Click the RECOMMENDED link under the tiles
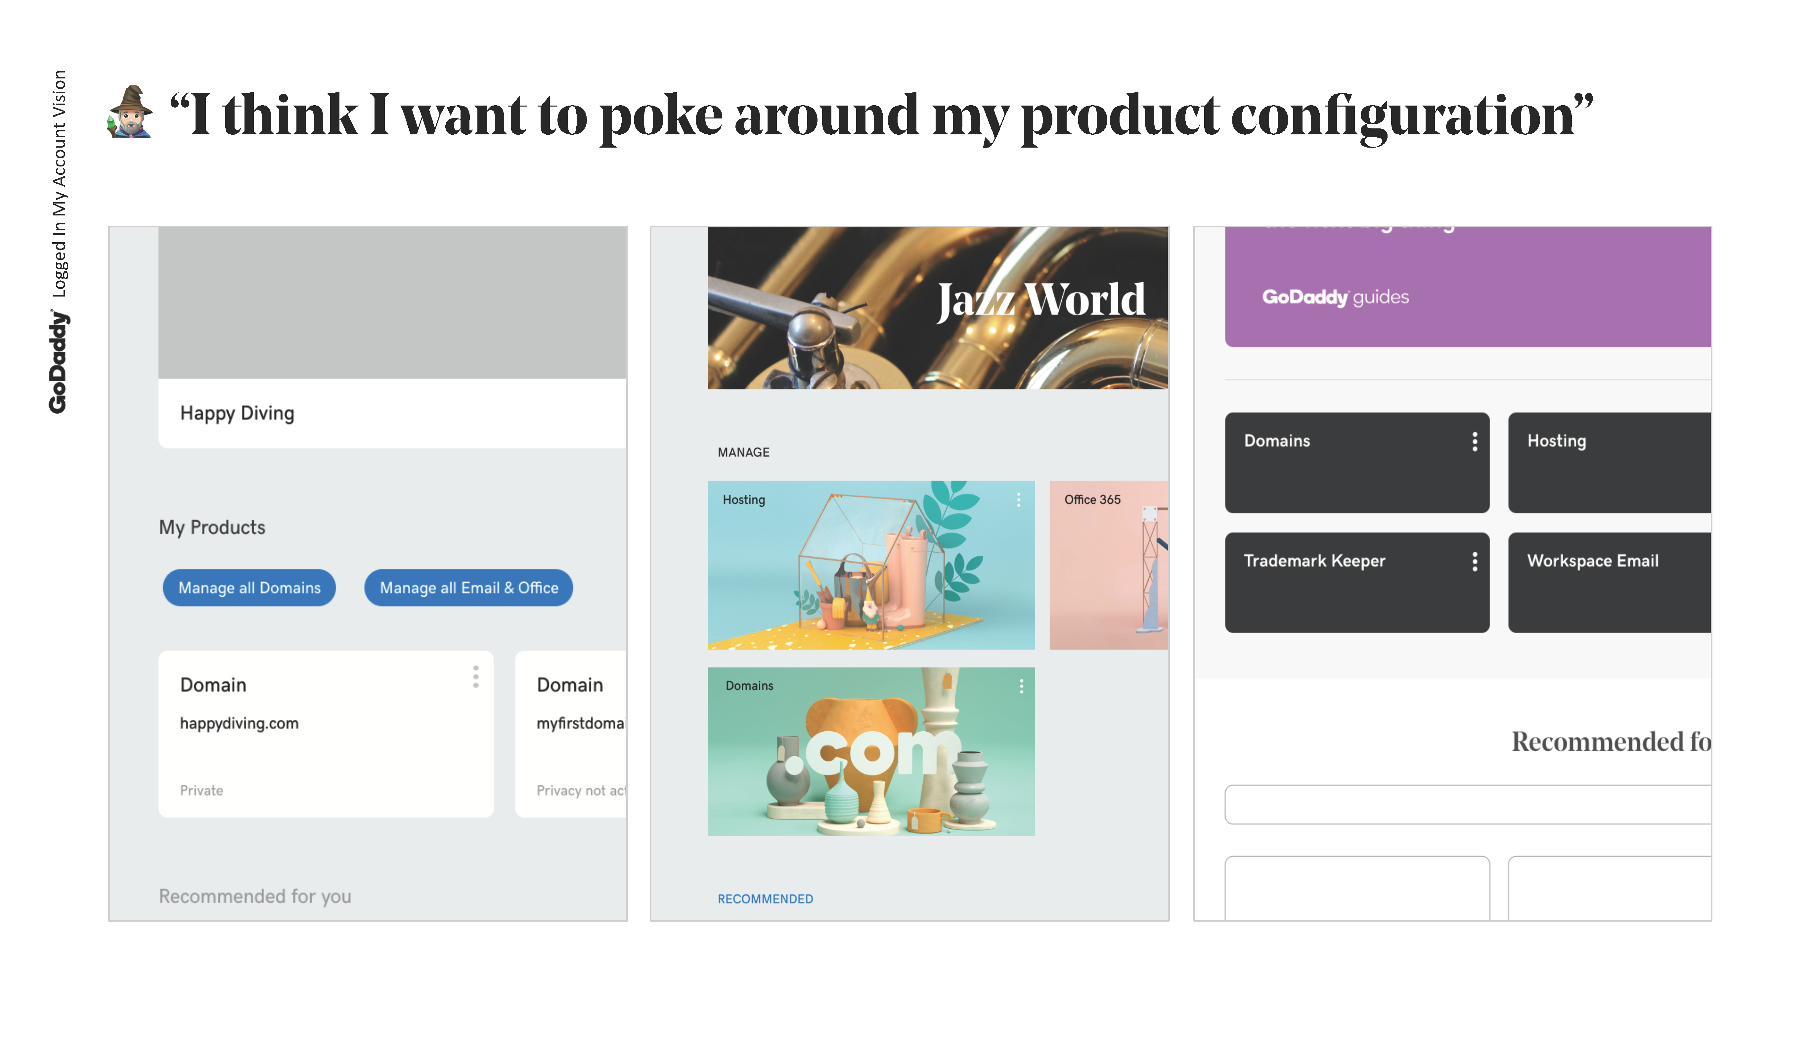Image resolution: width=1813 pixels, height=1060 pixels. point(765,899)
